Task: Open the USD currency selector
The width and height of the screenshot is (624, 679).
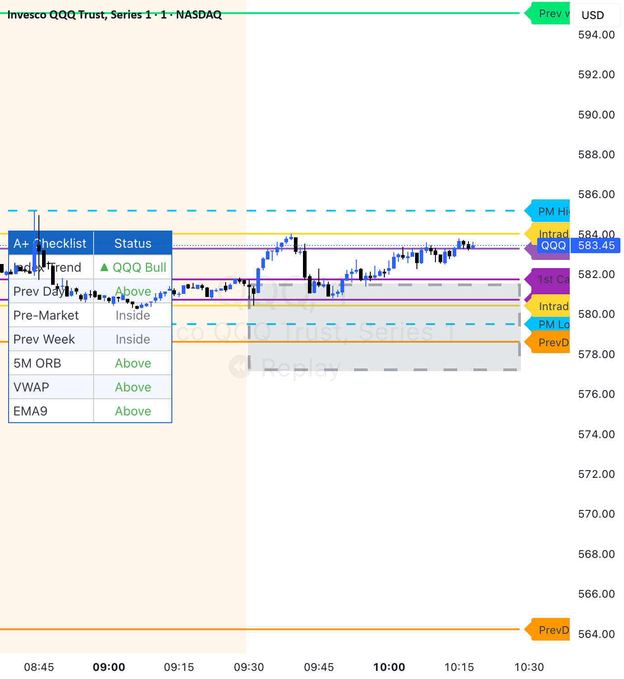Action: [596, 15]
